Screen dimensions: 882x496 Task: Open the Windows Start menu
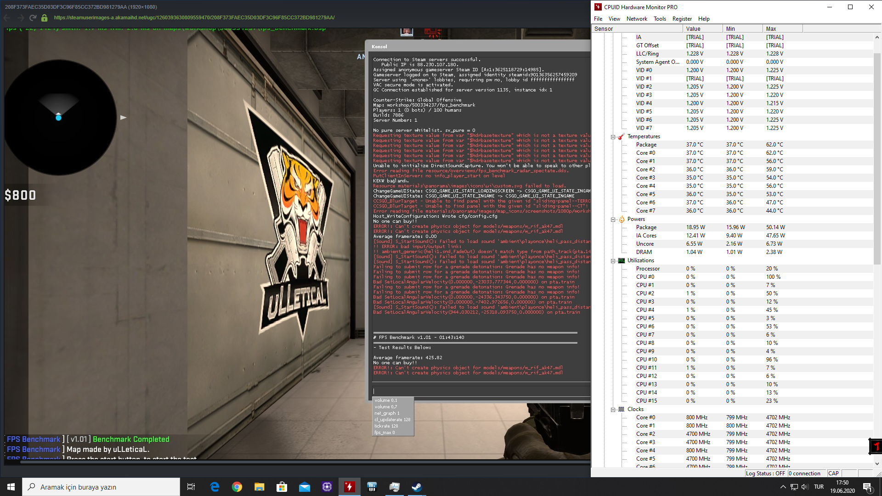(11, 487)
